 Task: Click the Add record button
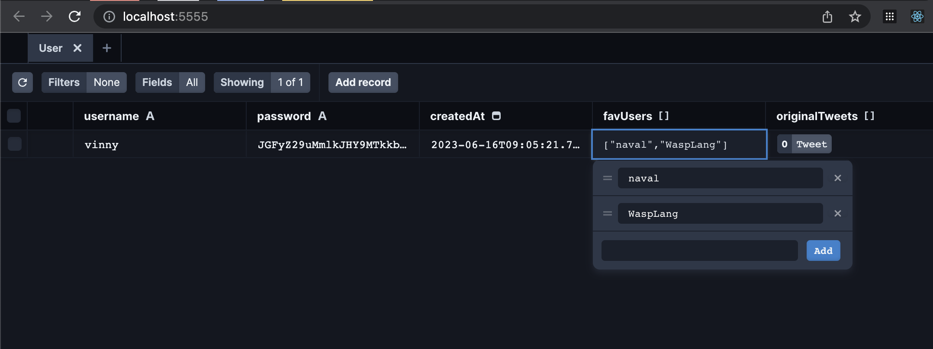click(363, 82)
